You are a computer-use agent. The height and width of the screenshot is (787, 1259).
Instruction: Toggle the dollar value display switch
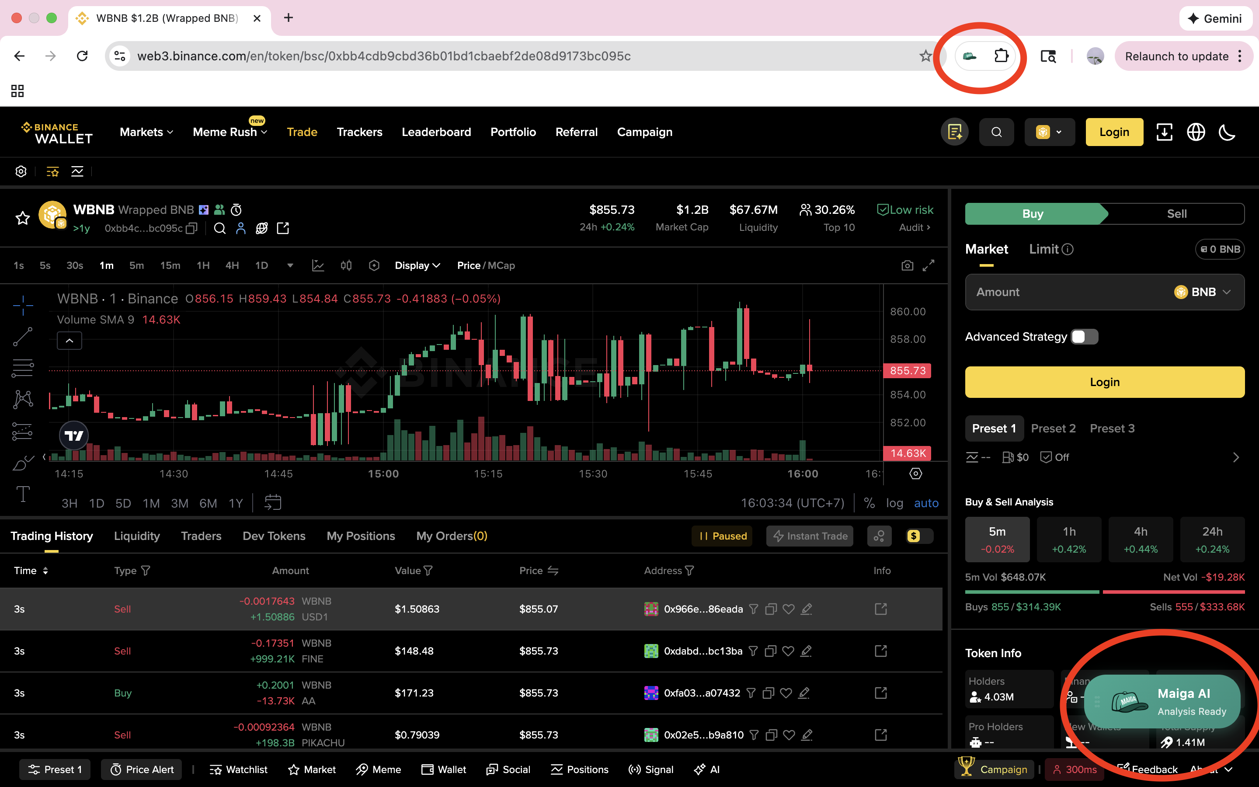pos(919,536)
